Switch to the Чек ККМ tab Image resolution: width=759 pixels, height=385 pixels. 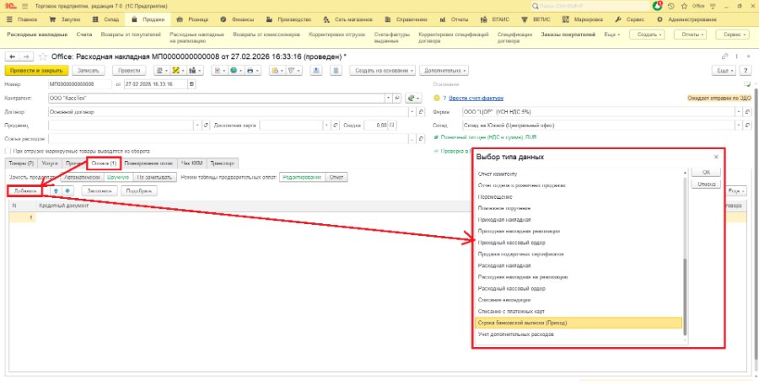coord(192,163)
